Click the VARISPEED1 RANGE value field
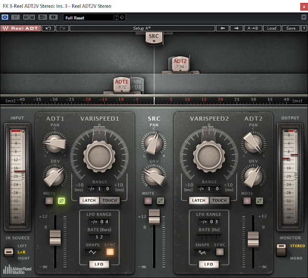Image resolution: width=308 pixels, height=278 pixels. (100, 189)
